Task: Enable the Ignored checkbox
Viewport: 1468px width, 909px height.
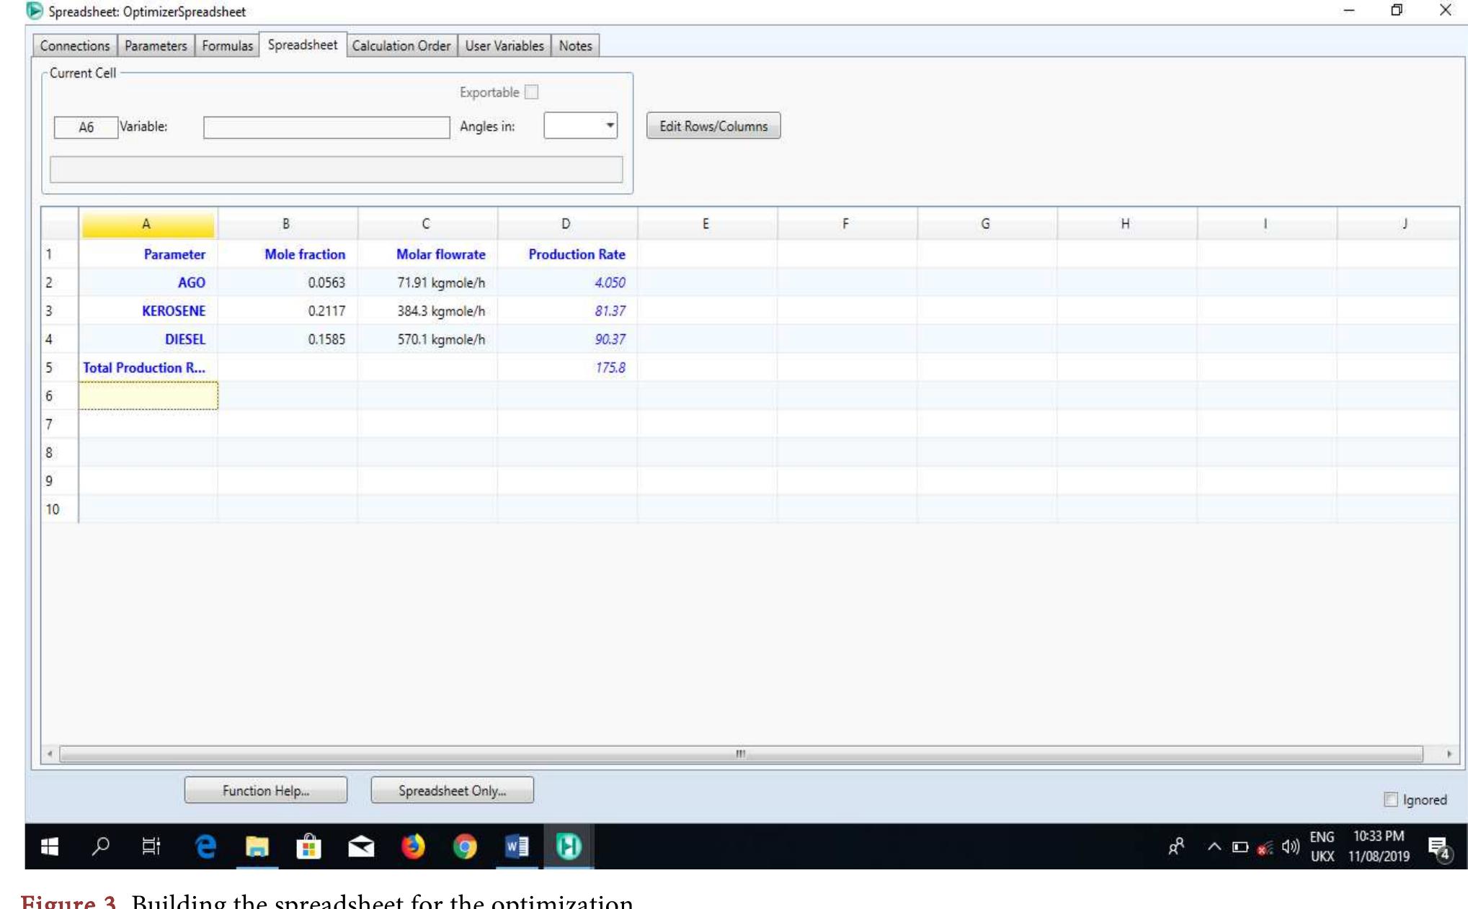Action: pos(1391,800)
